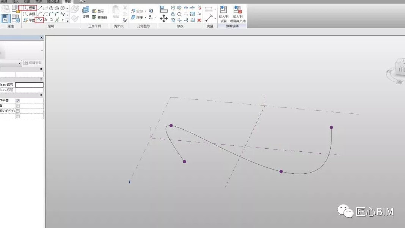The height and width of the screenshot is (228, 405).
Task: Tick the checkbox directly under the checked one
Action: tap(18, 106)
